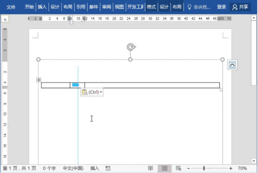258x173 pixels.
Task: Click the 登录 sign-in button
Action: (x=221, y=7)
